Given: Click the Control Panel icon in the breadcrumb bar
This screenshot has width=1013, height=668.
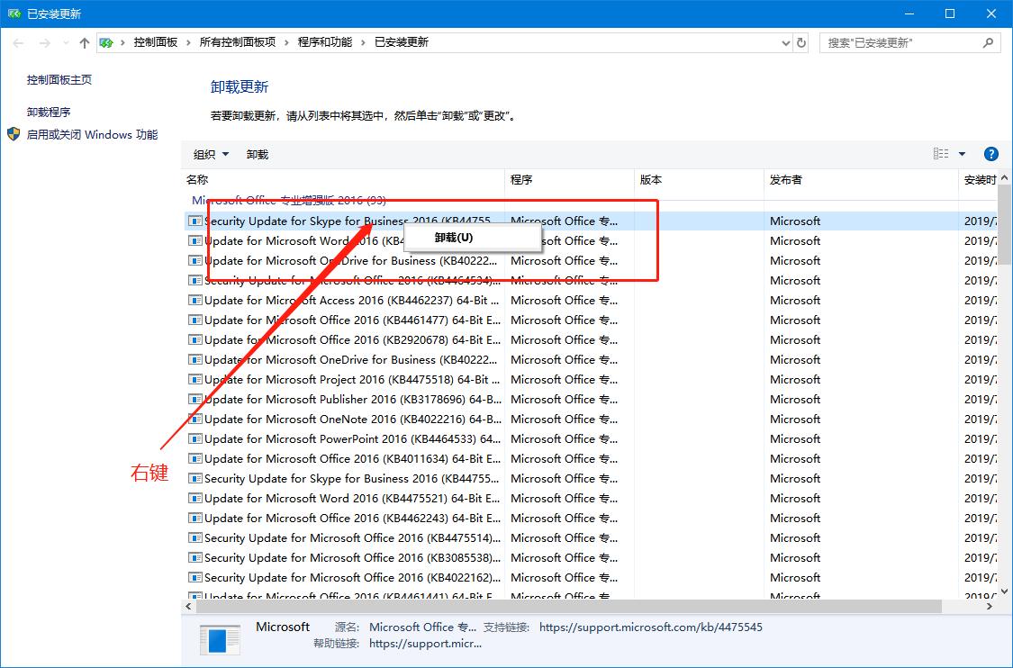Looking at the screenshot, I should click(107, 41).
